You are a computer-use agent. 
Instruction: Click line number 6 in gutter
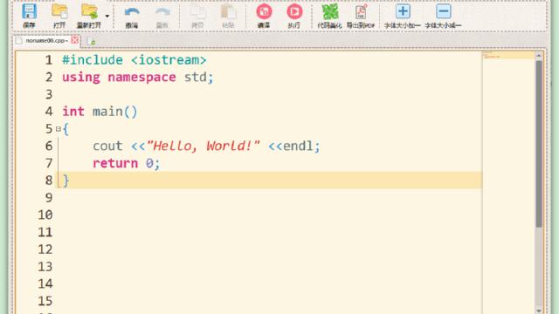coord(49,146)
